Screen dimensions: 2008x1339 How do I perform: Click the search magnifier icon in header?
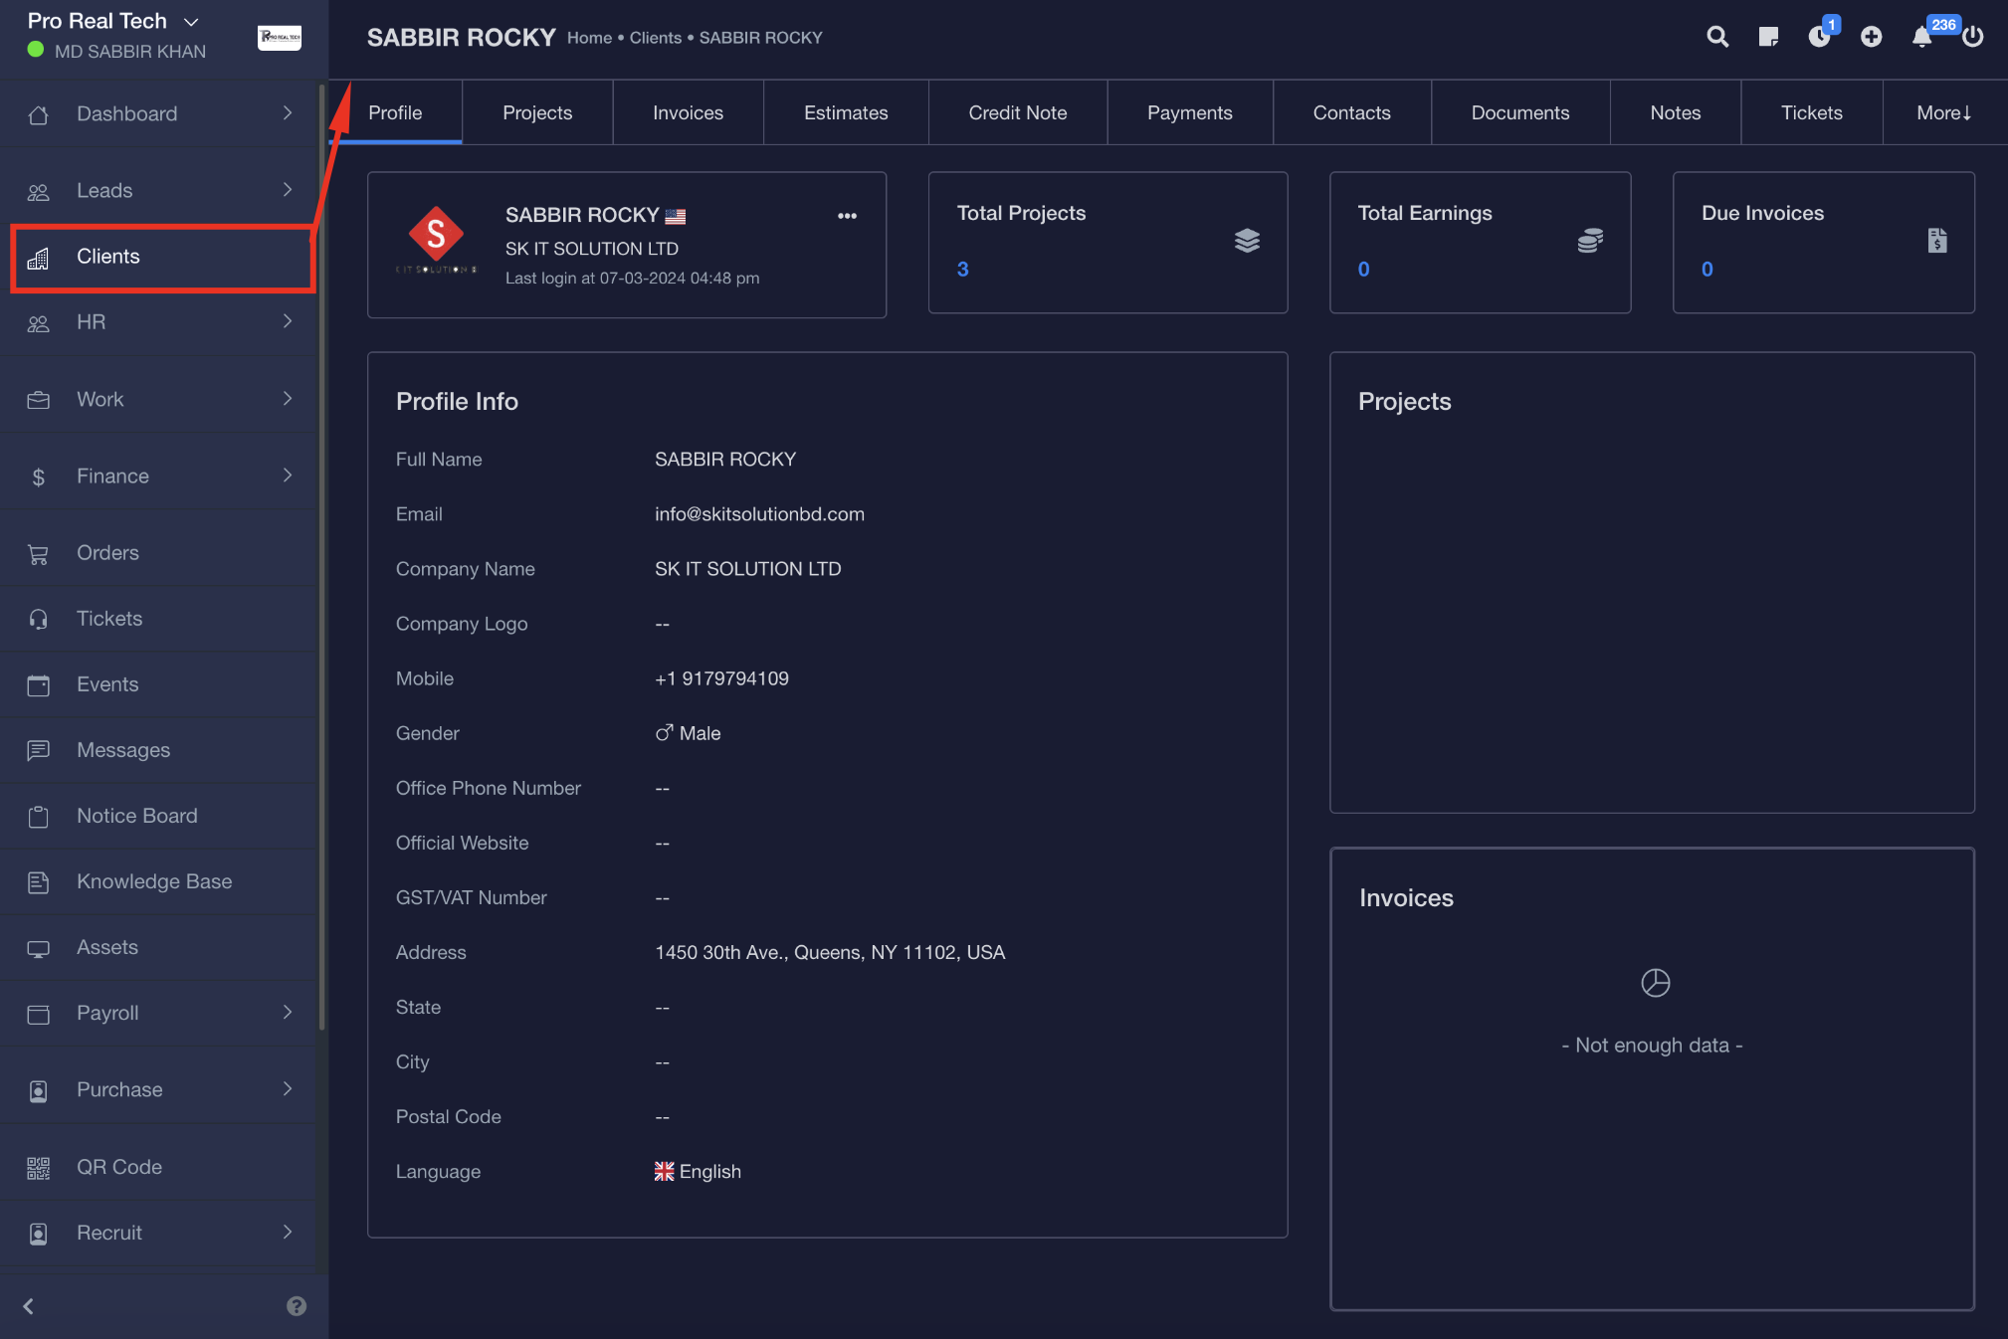(1716, 37)
